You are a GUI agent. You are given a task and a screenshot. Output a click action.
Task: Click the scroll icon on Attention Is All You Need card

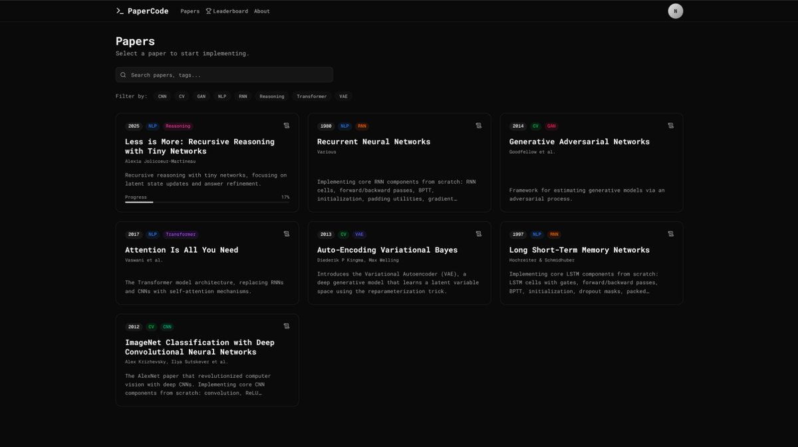pos(287,233)
